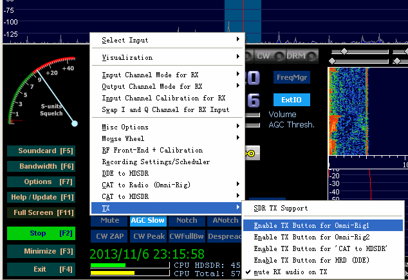Open the Select Input submenu
Image resolution: width=408 pixels, height=280 pixels.
tap(167, 40)
